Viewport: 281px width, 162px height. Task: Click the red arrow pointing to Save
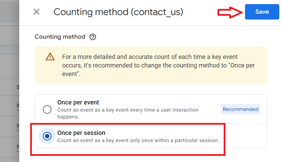click(230, 13)
